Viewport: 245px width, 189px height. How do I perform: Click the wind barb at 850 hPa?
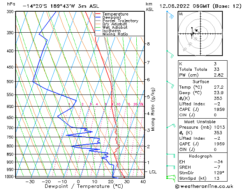click(171, 156)
